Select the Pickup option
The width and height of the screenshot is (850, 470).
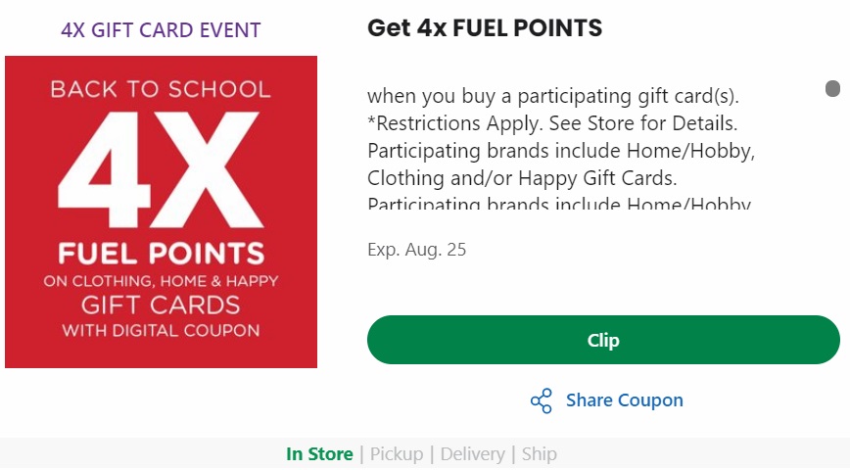[396, 454]
